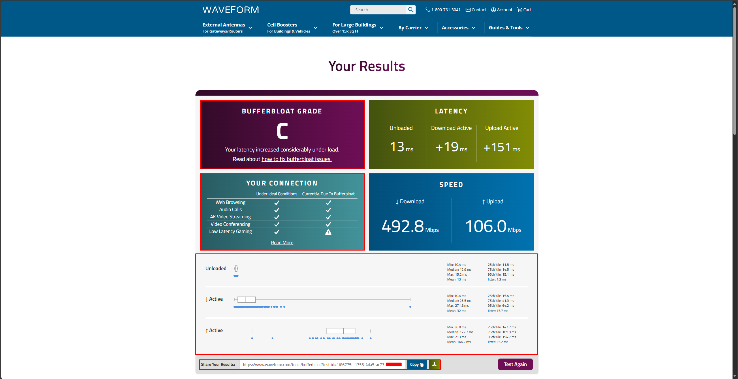Click the download results icon button
738x379 pixels.
434,364
